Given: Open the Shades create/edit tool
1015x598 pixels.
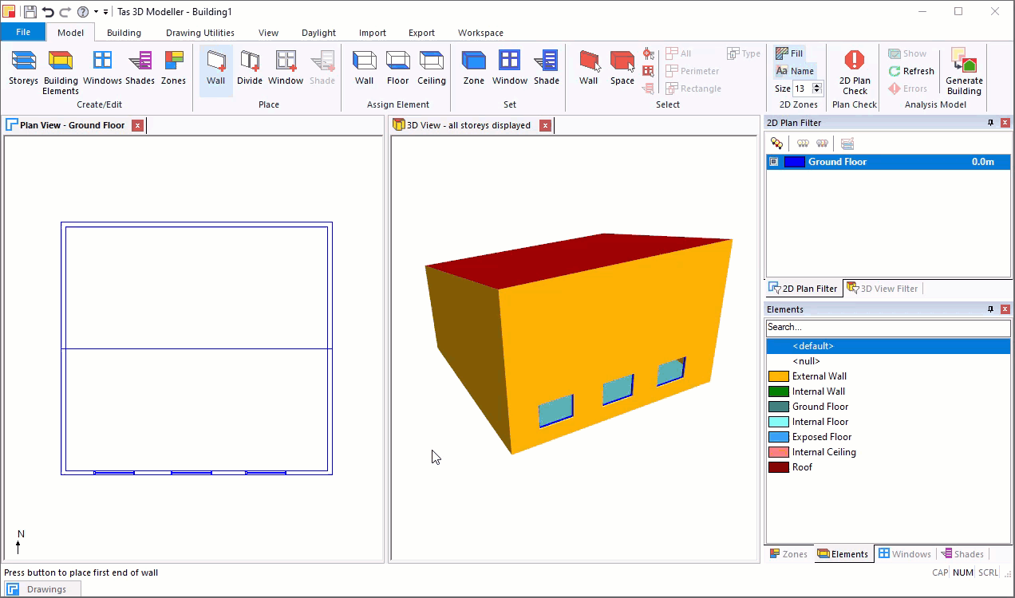Looking at the screenshot, I should pyautogui.click(x=140, y=68).
